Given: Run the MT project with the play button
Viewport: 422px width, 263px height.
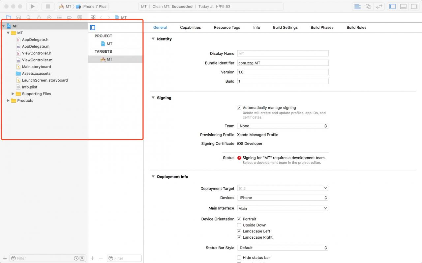Looking at the screenshot, I should [32, 6].
